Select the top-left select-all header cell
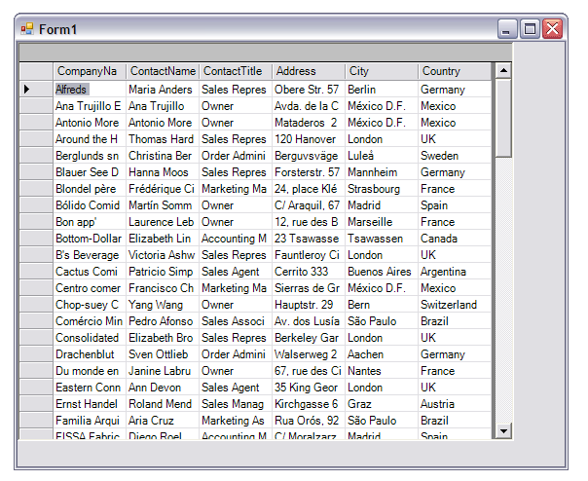 click(x=36, y=71)
